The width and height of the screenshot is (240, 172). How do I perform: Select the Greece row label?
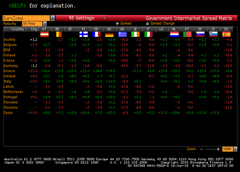tap(9, 70)
